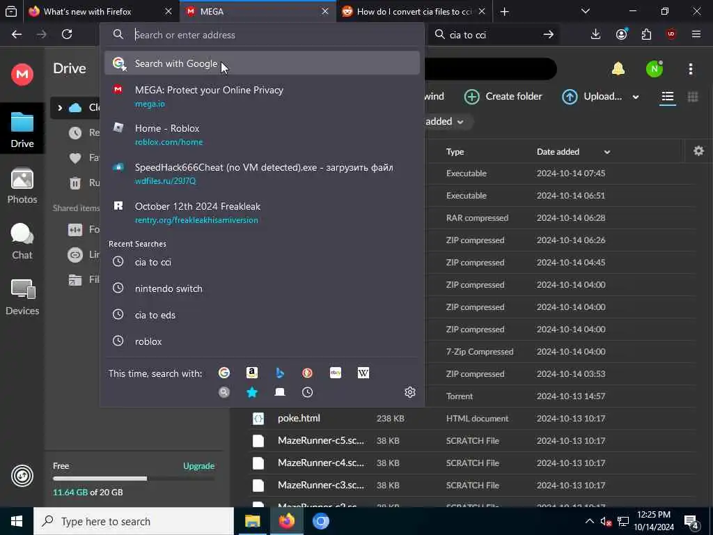713x535 pixels.
Task: Search this time with eBay
Action: pos(336,373)
